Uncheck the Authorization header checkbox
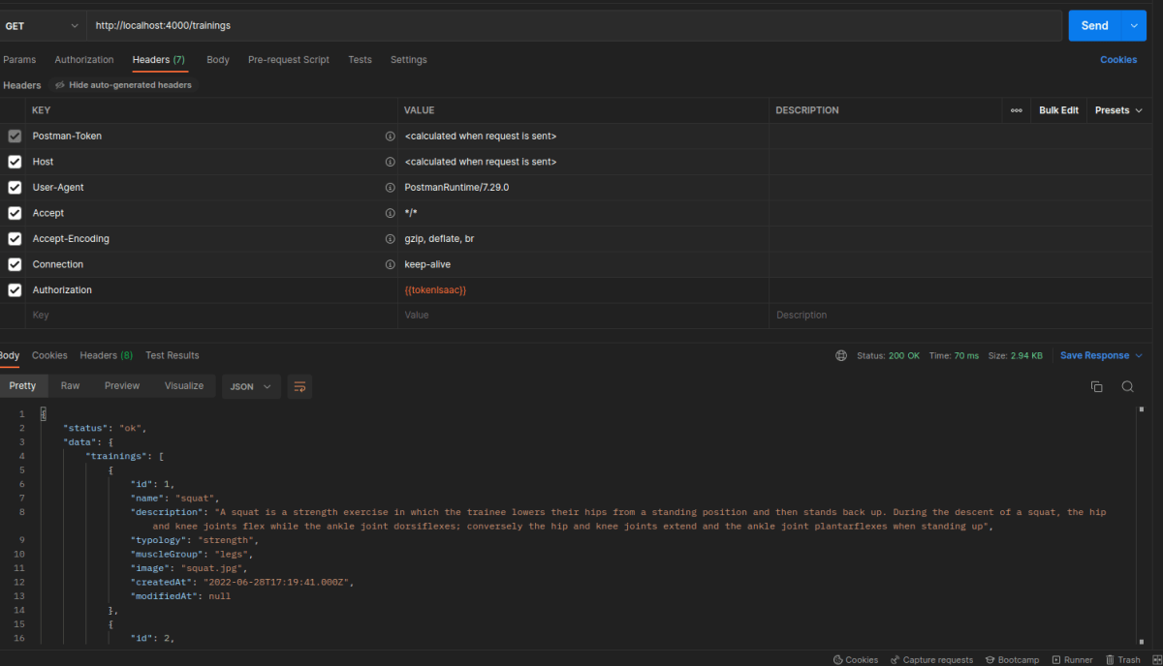 [15, 290]
